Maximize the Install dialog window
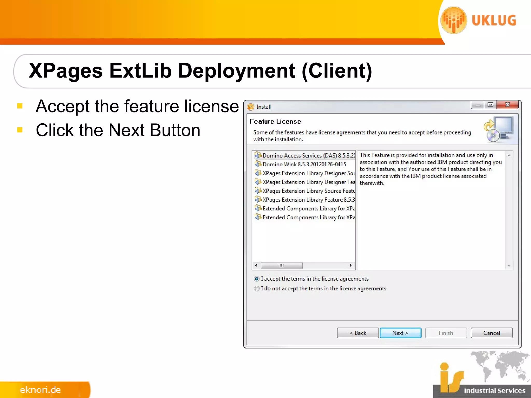Image resolution: width=531 pixels, height=398 pixels. [490, 105]
